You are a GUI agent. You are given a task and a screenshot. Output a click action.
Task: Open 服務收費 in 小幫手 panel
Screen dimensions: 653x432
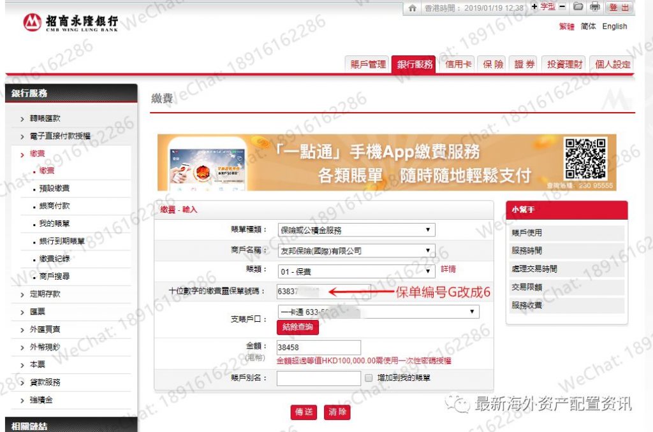coord(567,305)
